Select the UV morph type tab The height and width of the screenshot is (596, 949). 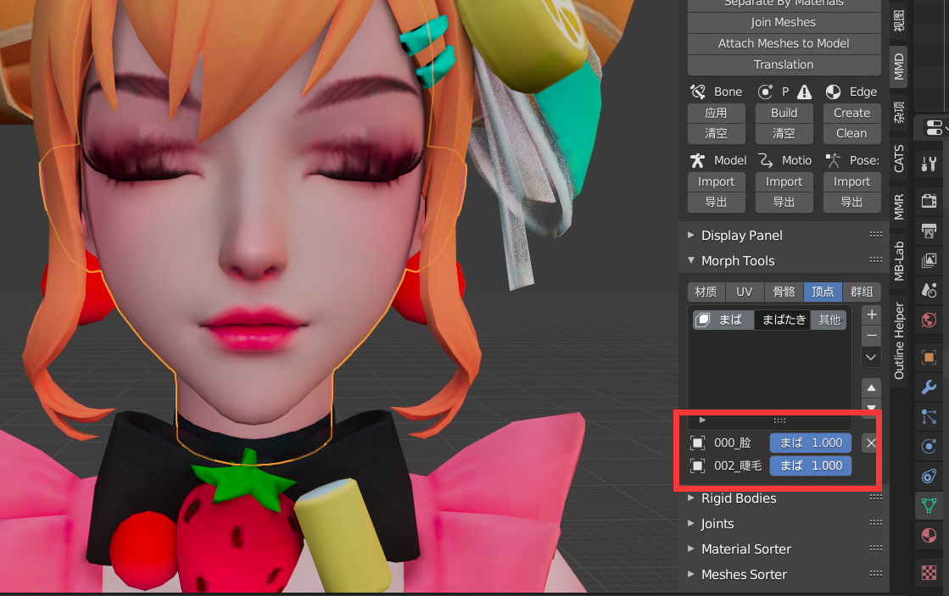click(745, 292)
